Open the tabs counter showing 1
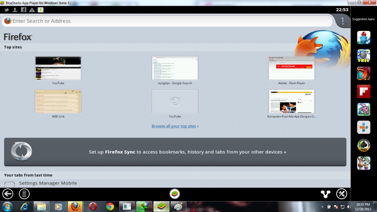This screenshot has height=212, width=377. (x=343, y=21)
